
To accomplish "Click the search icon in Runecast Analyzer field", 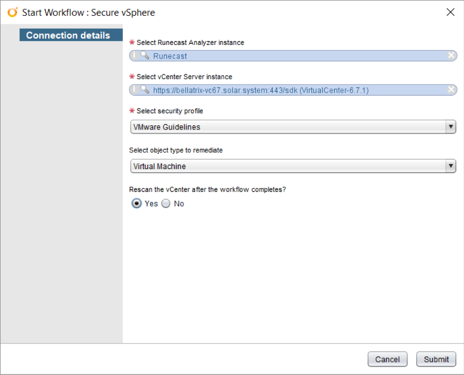I will tap(145, 55).
